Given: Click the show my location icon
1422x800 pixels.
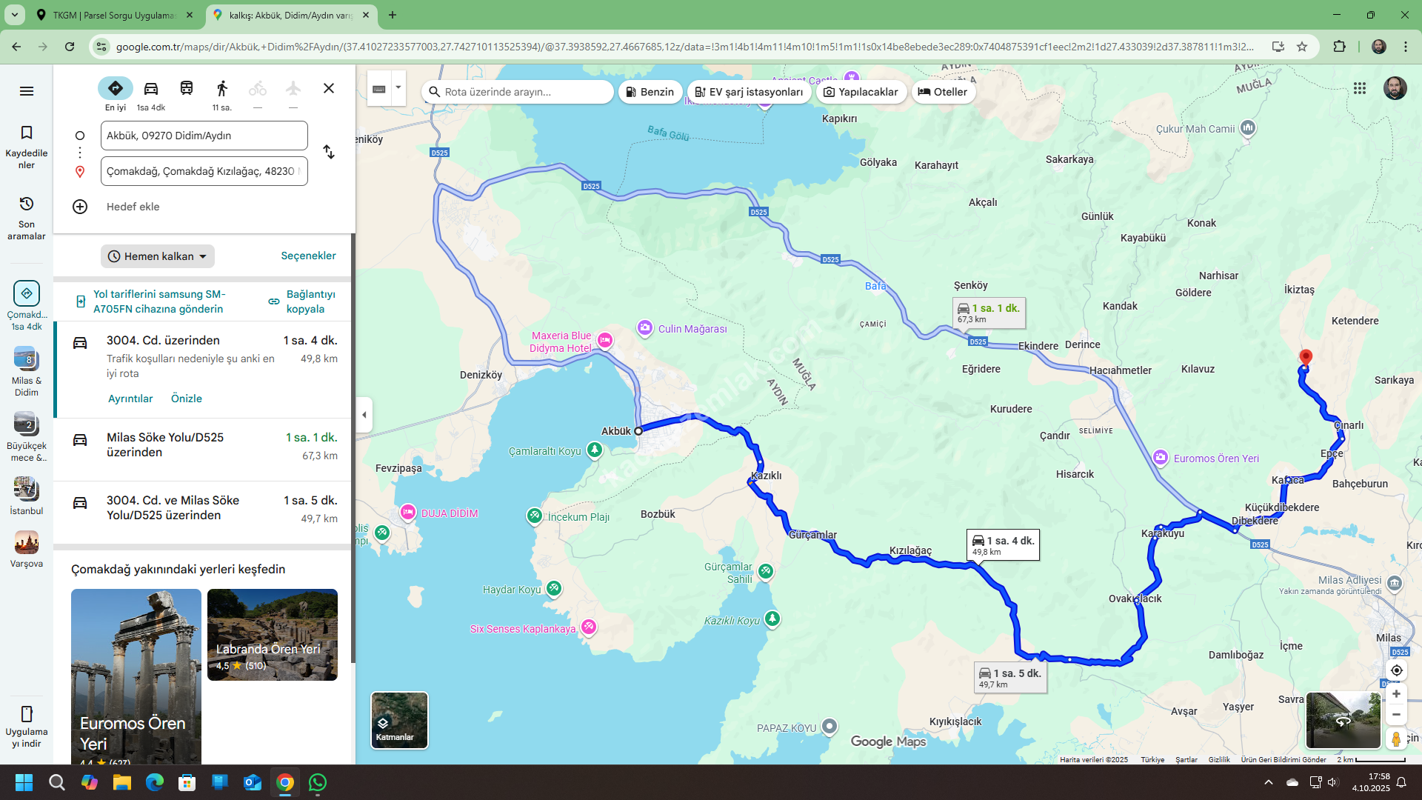Looking at the screenshot, I should 1396,670.
